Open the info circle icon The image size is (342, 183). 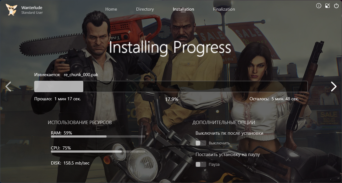tap(319, 6)
